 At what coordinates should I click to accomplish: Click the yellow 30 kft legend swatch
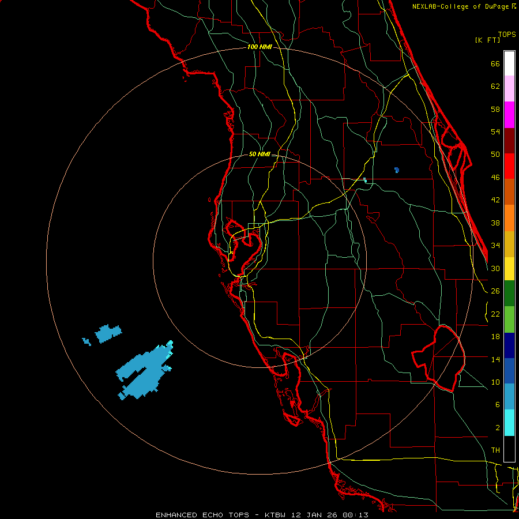(509, 269)
